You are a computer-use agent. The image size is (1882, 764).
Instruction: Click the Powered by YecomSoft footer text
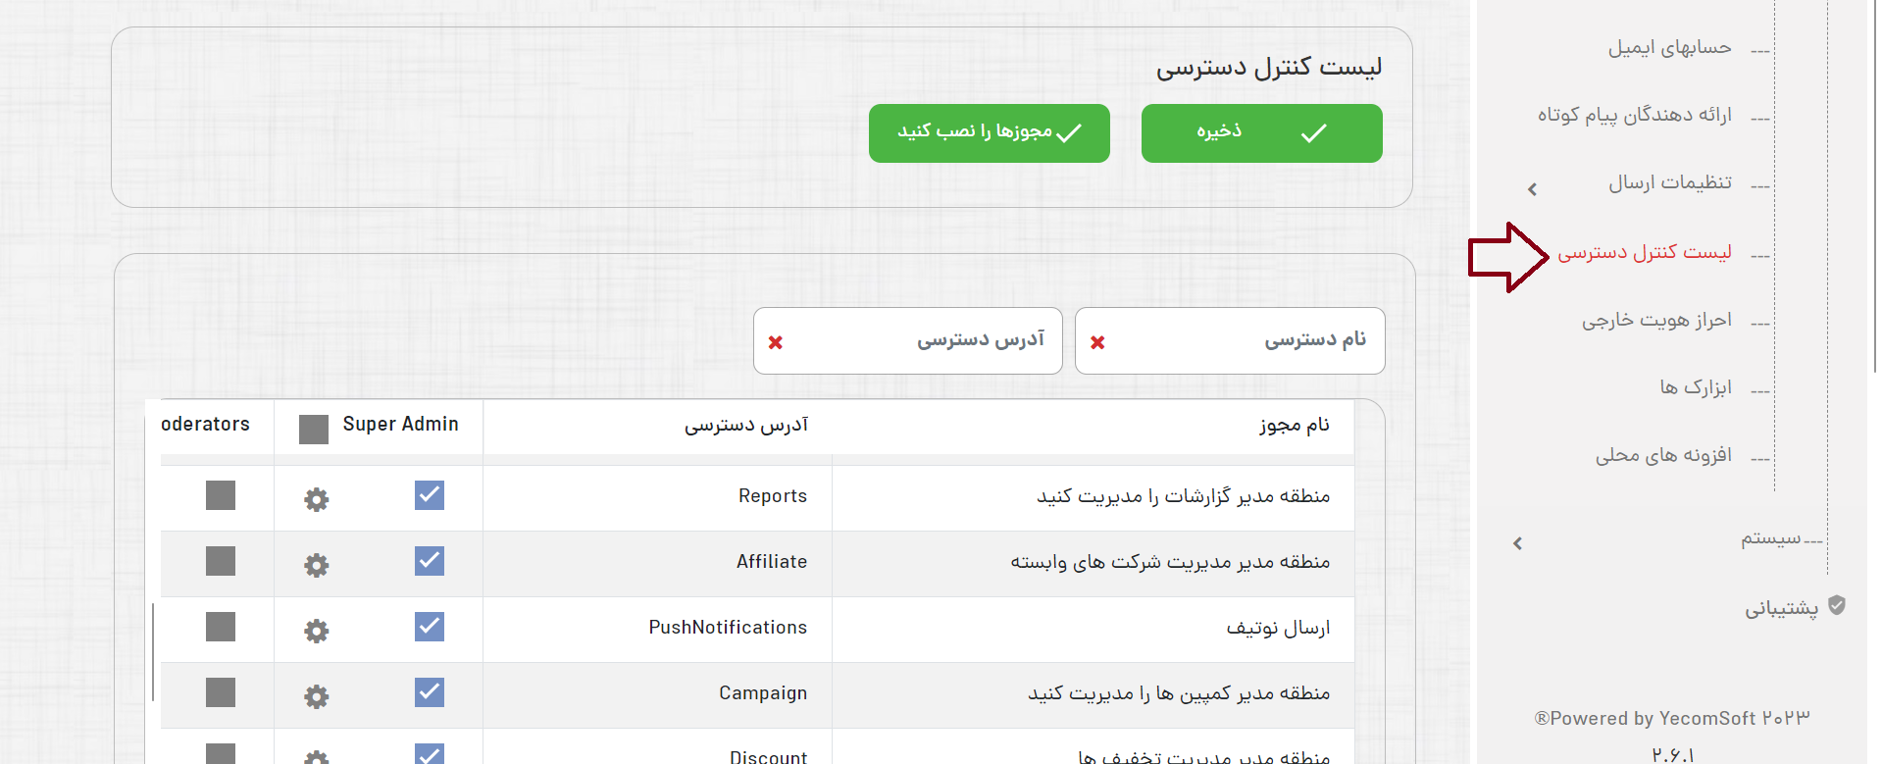(1672, 719)
